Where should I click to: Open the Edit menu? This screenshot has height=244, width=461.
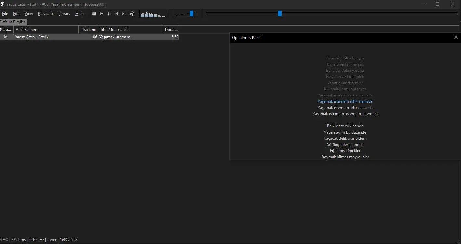point(16,14)
